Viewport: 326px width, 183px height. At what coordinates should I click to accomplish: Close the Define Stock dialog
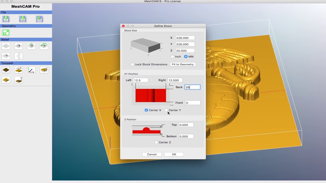pyautogui.click(x=123, y=26)
